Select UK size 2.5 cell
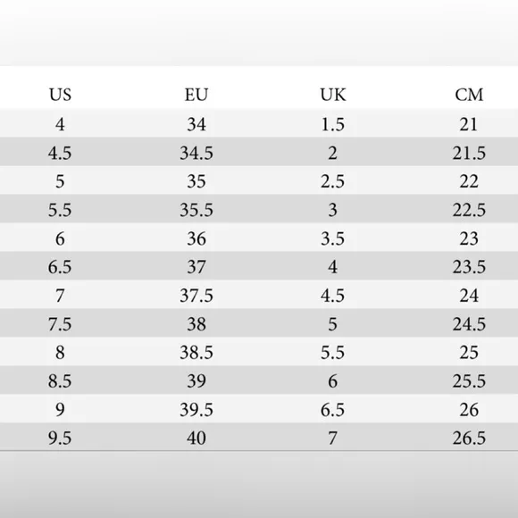518x518 pixels. click(332, 181)
